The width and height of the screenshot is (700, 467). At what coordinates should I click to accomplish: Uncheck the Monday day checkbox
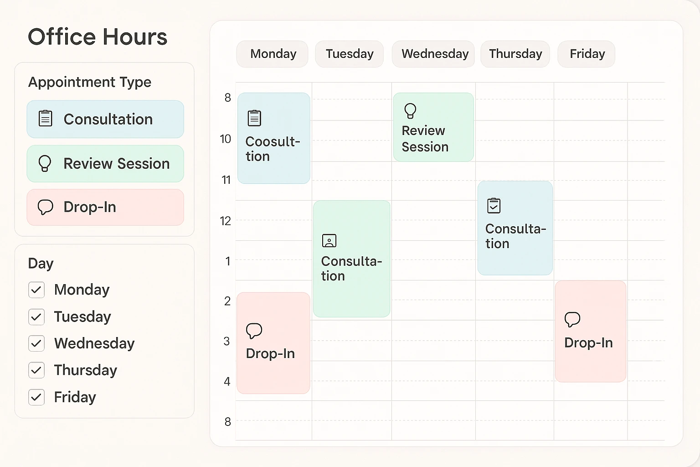pyautogui.click(x=36, y=290)
